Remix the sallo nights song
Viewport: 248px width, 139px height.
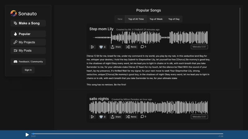pyautogui.click(x=131, y=117)
